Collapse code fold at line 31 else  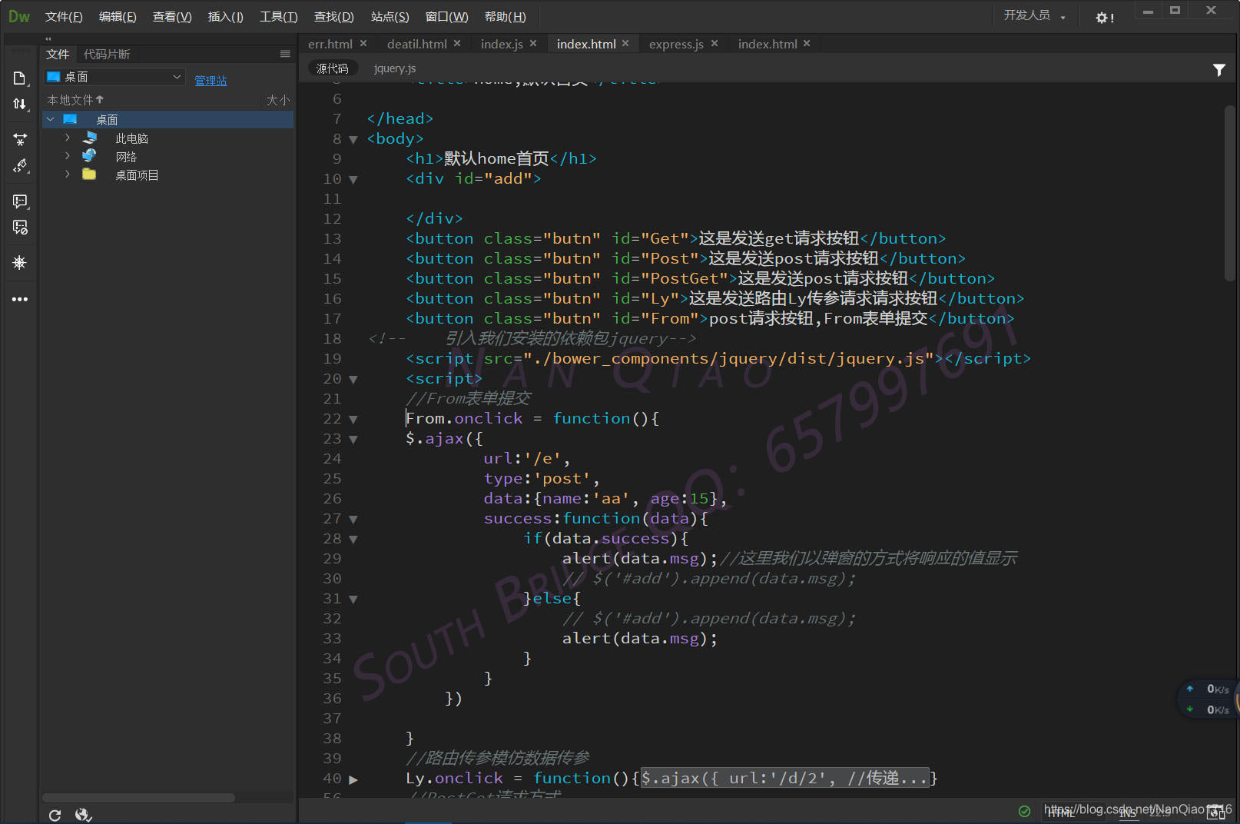353,599
